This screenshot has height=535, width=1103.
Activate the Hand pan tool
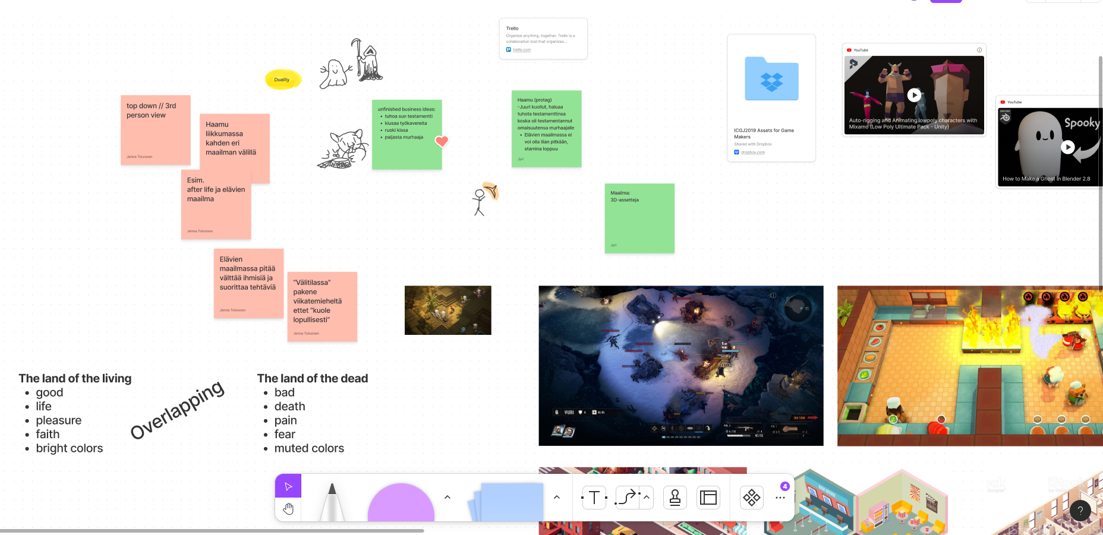coord(288,509)
